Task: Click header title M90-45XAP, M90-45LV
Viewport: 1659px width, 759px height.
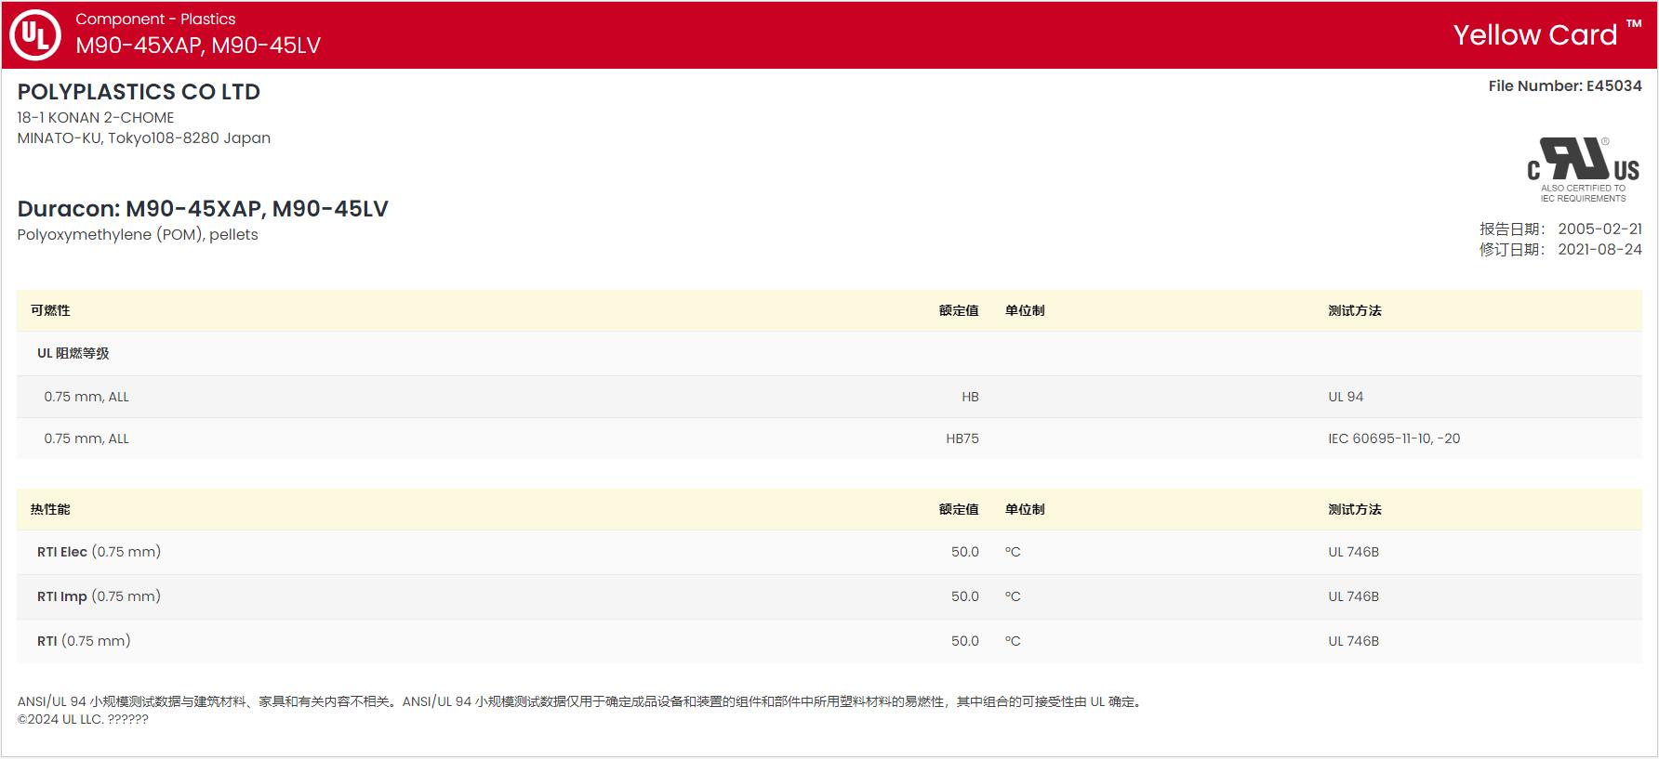Action: pos(198,46)
